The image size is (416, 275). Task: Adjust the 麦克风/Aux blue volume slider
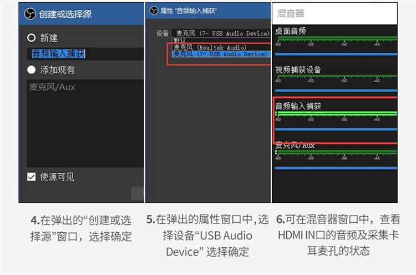pyautogui.click(x=336, y=168)
